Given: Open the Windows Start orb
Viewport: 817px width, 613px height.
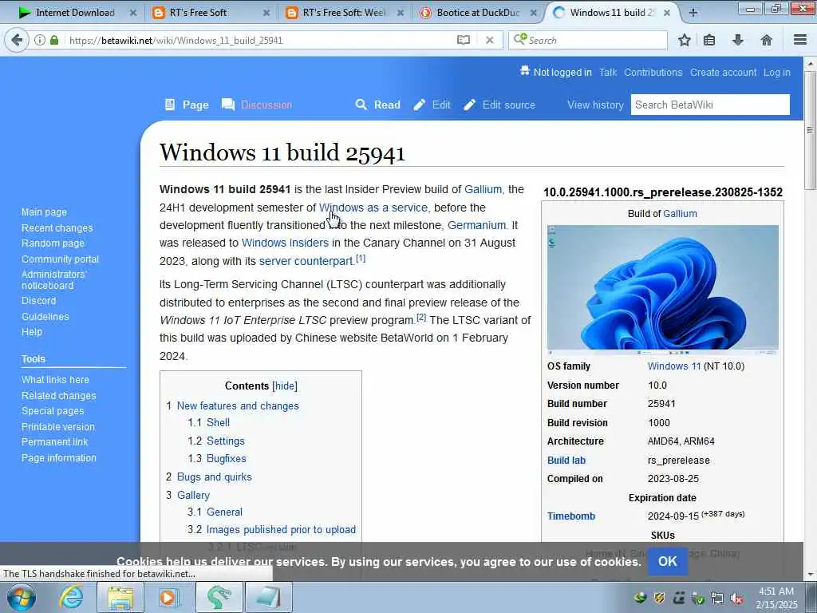Looking at the screenshot, I should click(x=21, y=597).
